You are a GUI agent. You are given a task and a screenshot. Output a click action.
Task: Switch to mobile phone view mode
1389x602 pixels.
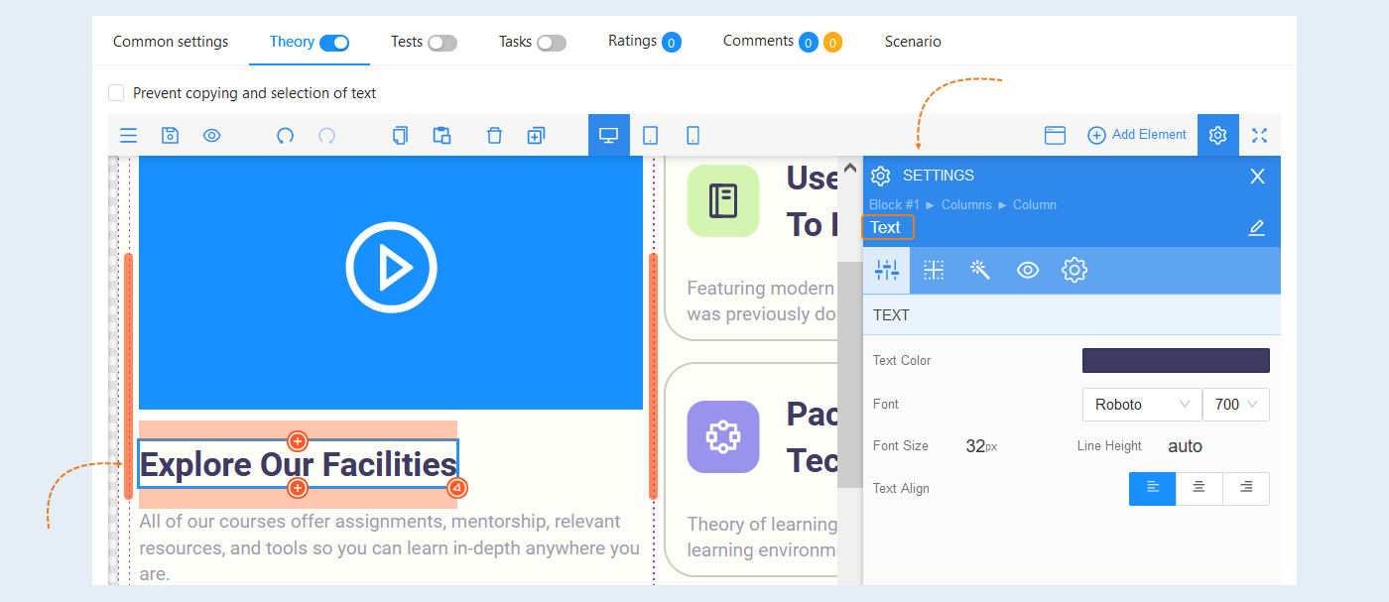click(x=694, y=135)
